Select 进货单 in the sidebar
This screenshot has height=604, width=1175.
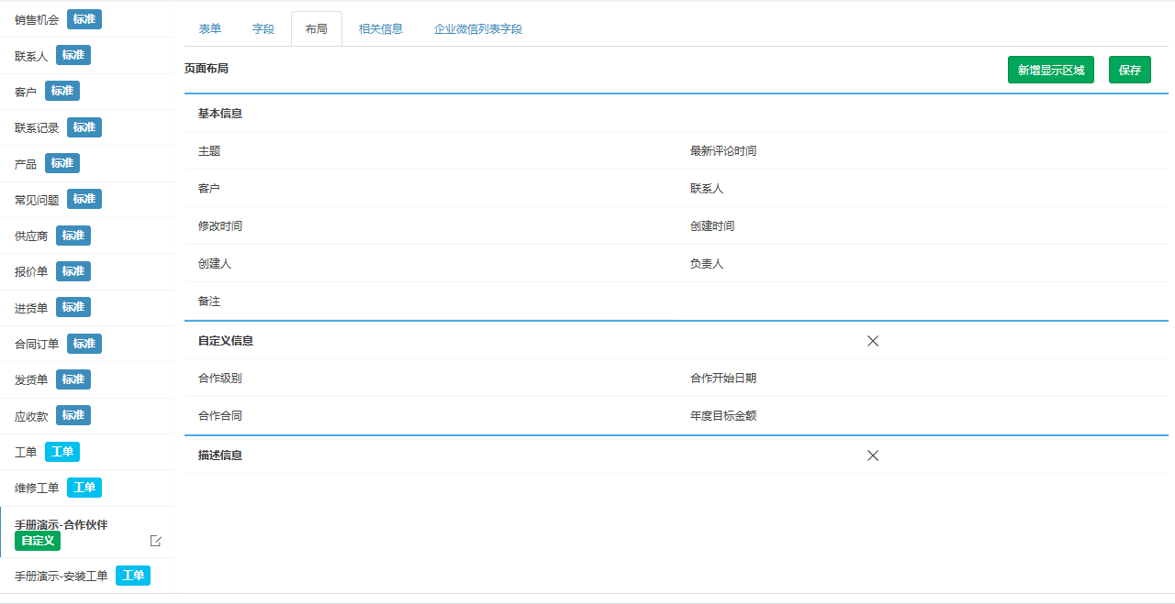[x=88, y=308]
